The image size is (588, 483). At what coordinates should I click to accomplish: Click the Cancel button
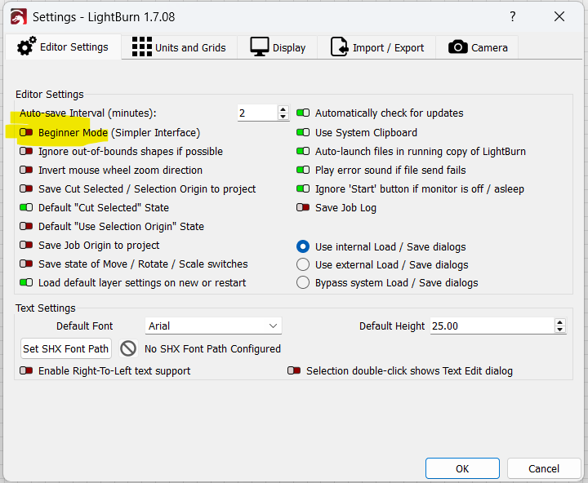pyautogui.click(x=544, y=468)
